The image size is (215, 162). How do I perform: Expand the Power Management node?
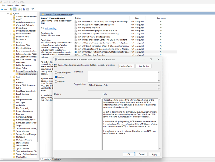(11, 111)
